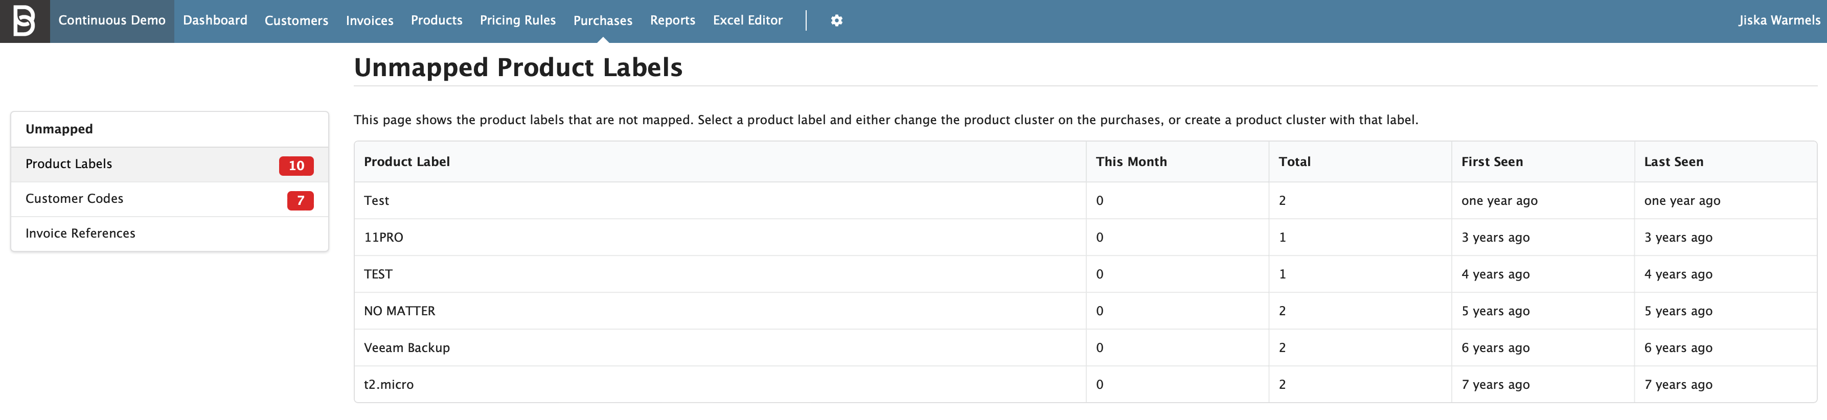Navigate to the Products menu
This screenshot has height=420, width=1827.
(437, 20)
